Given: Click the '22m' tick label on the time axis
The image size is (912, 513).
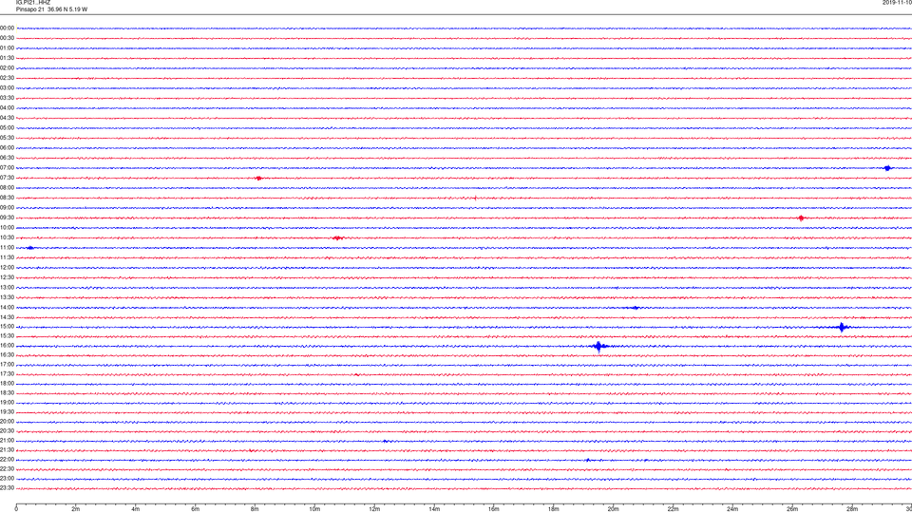Looking at the screenshot, I should coord(674,509).
